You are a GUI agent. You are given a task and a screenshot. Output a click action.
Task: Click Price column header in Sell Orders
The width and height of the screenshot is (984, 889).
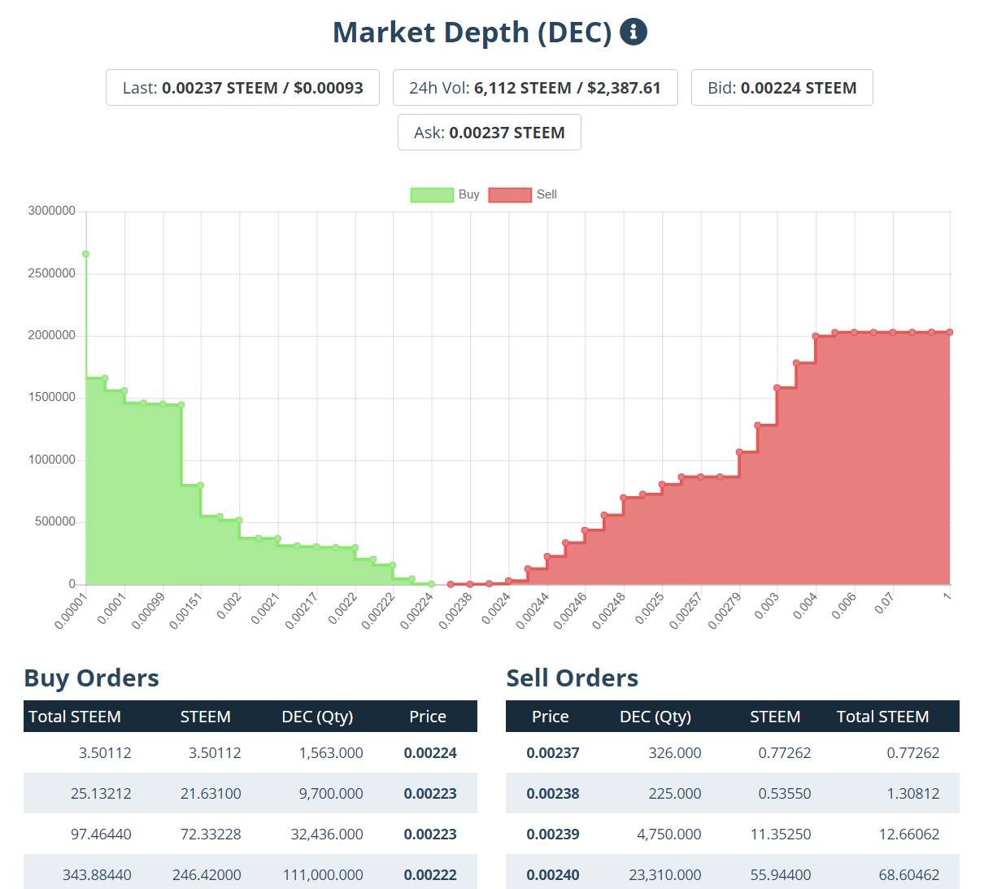550,717
